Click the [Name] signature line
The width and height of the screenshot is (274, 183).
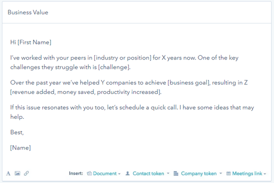pyautogui.click(x=21, y=148)
